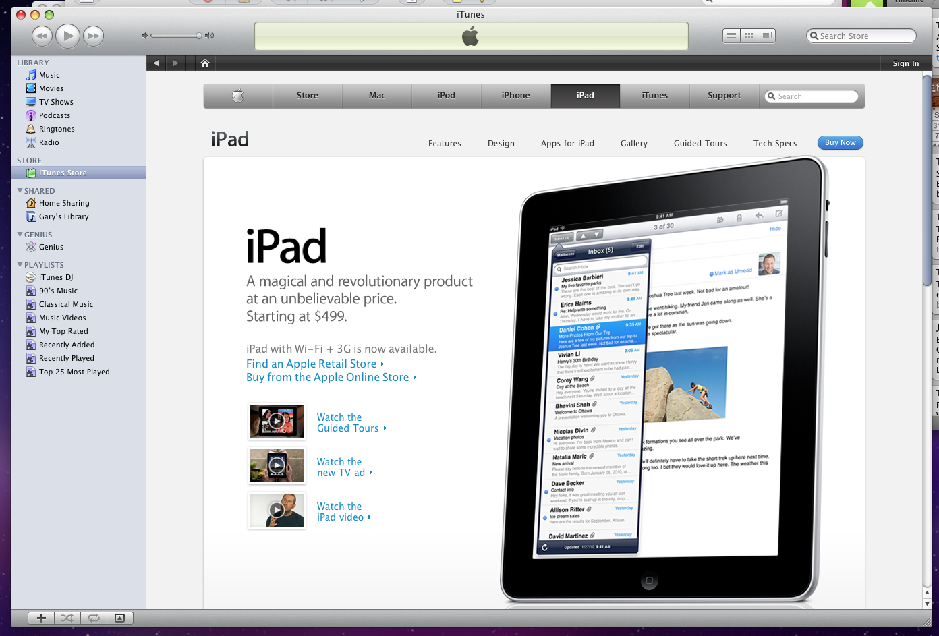Image resolution: width=939 pixels, height=636 pixels.
Task: Open the Store tab
Action: [308, 96]
